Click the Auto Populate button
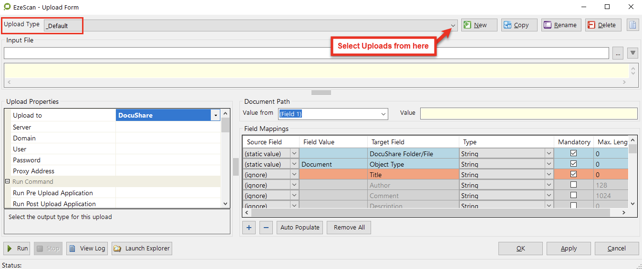642x269 pixels. pos(300,228)
